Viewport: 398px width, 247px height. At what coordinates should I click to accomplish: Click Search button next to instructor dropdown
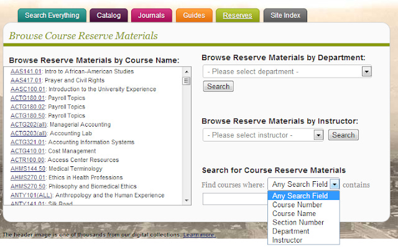pyautogui.click(x=343, y=135)
